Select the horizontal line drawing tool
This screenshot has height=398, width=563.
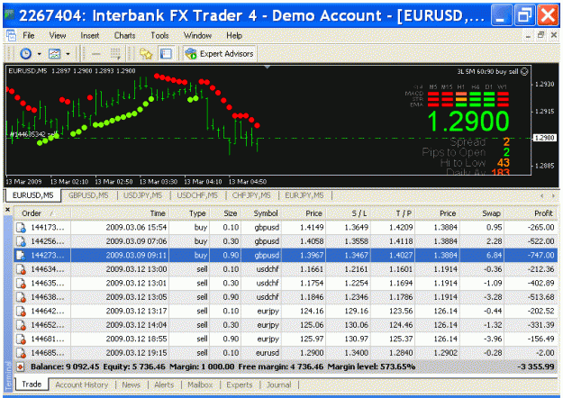95,54
